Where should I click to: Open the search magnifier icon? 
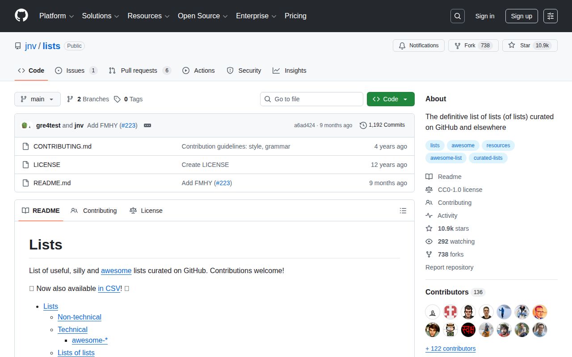click(x=457, y=16)
